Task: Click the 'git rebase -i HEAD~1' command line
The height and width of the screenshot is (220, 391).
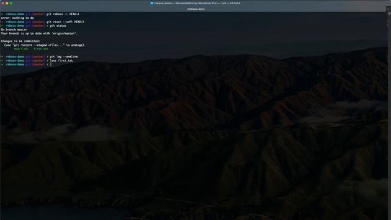Action: [63, 14]
